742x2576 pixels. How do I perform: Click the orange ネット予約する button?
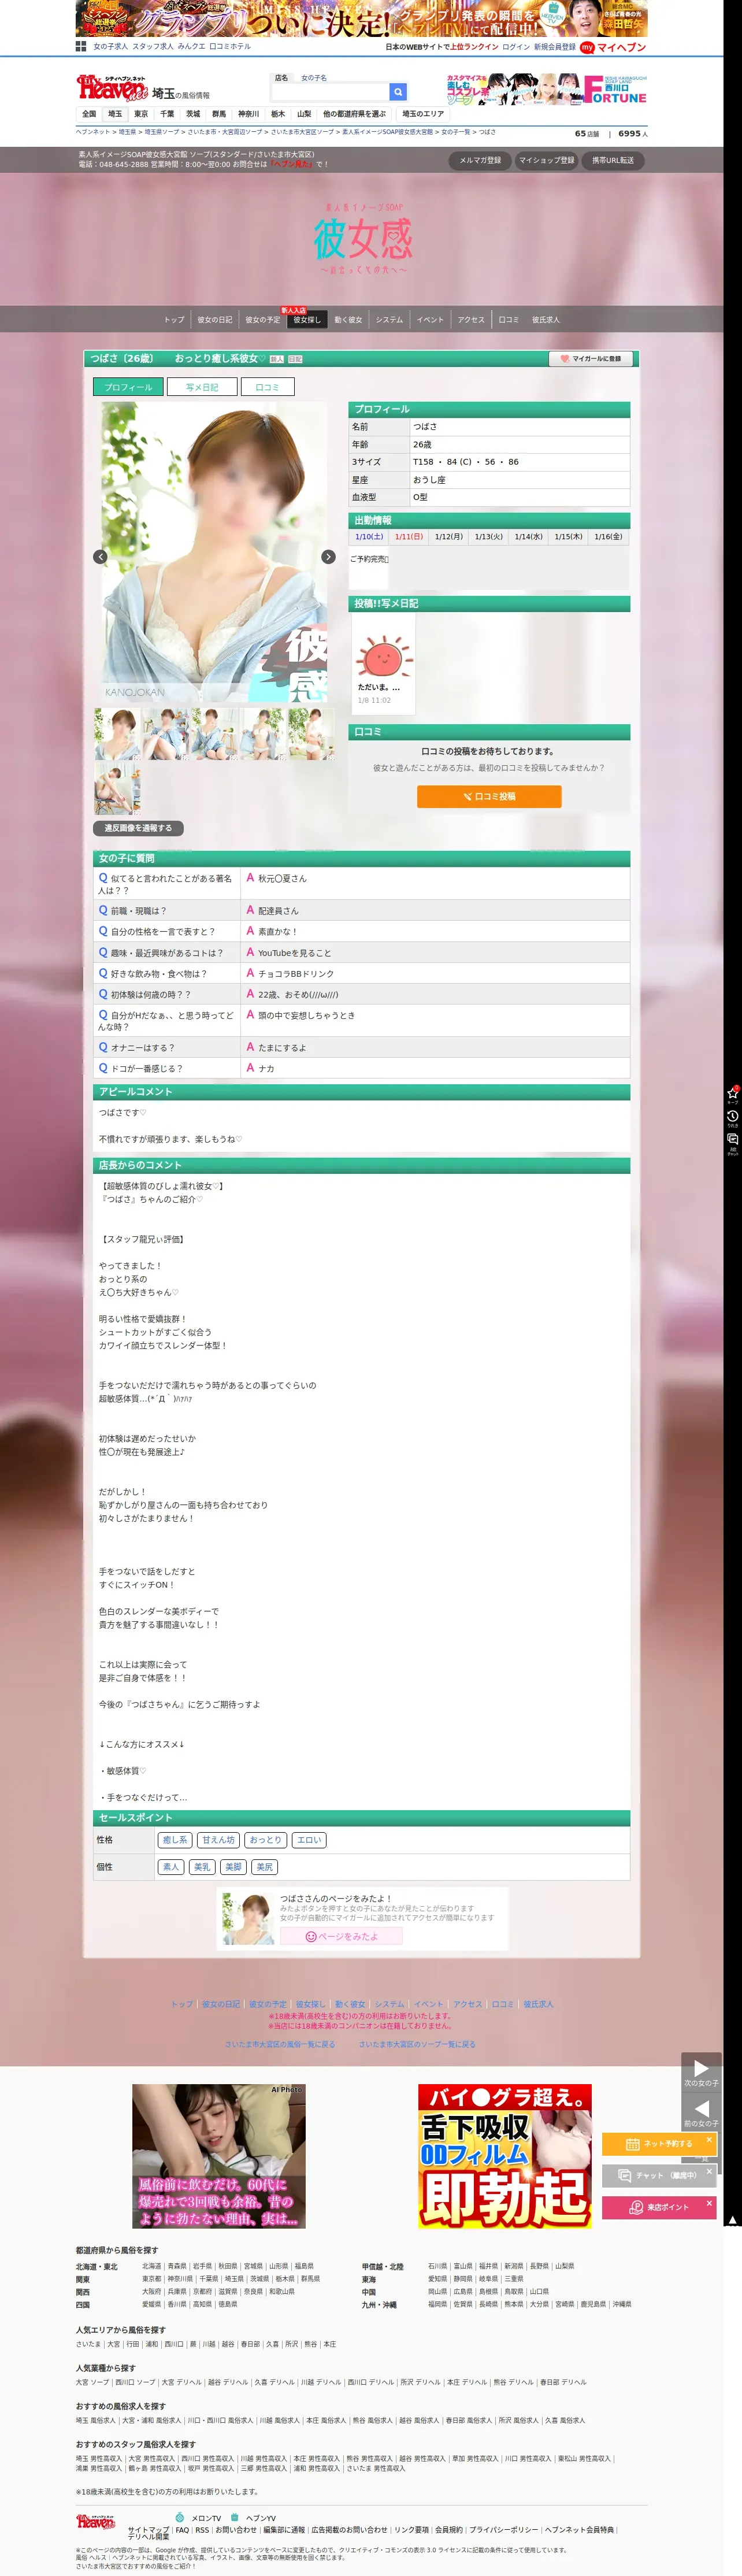(659, 2144)
